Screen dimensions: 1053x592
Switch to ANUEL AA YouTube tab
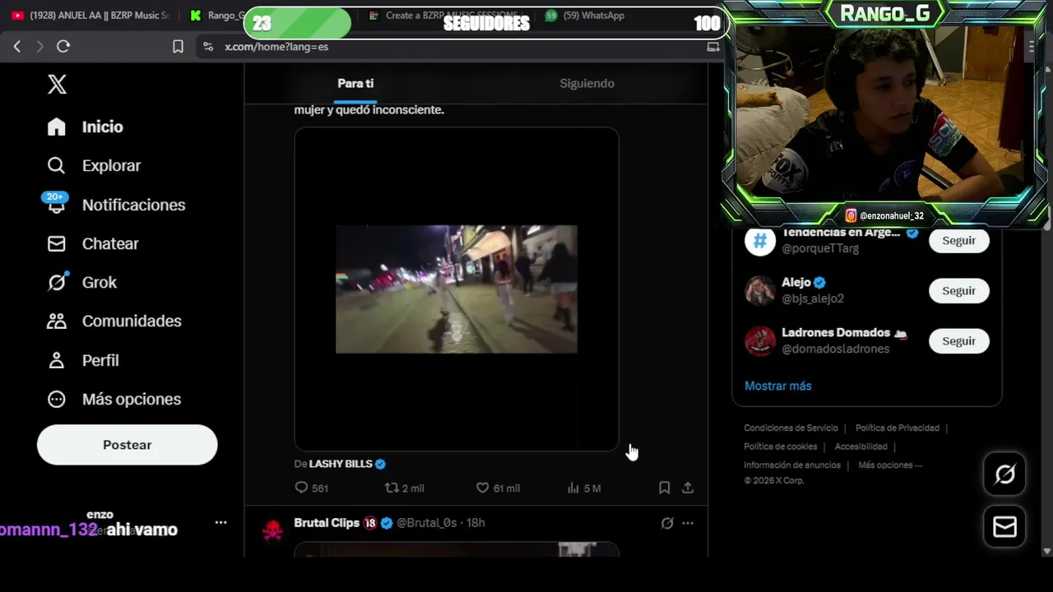(x=90, y=15)
